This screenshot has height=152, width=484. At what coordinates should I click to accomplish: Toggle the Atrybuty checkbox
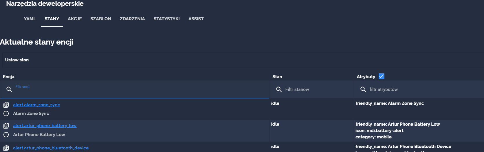click(x=382, y=76)
